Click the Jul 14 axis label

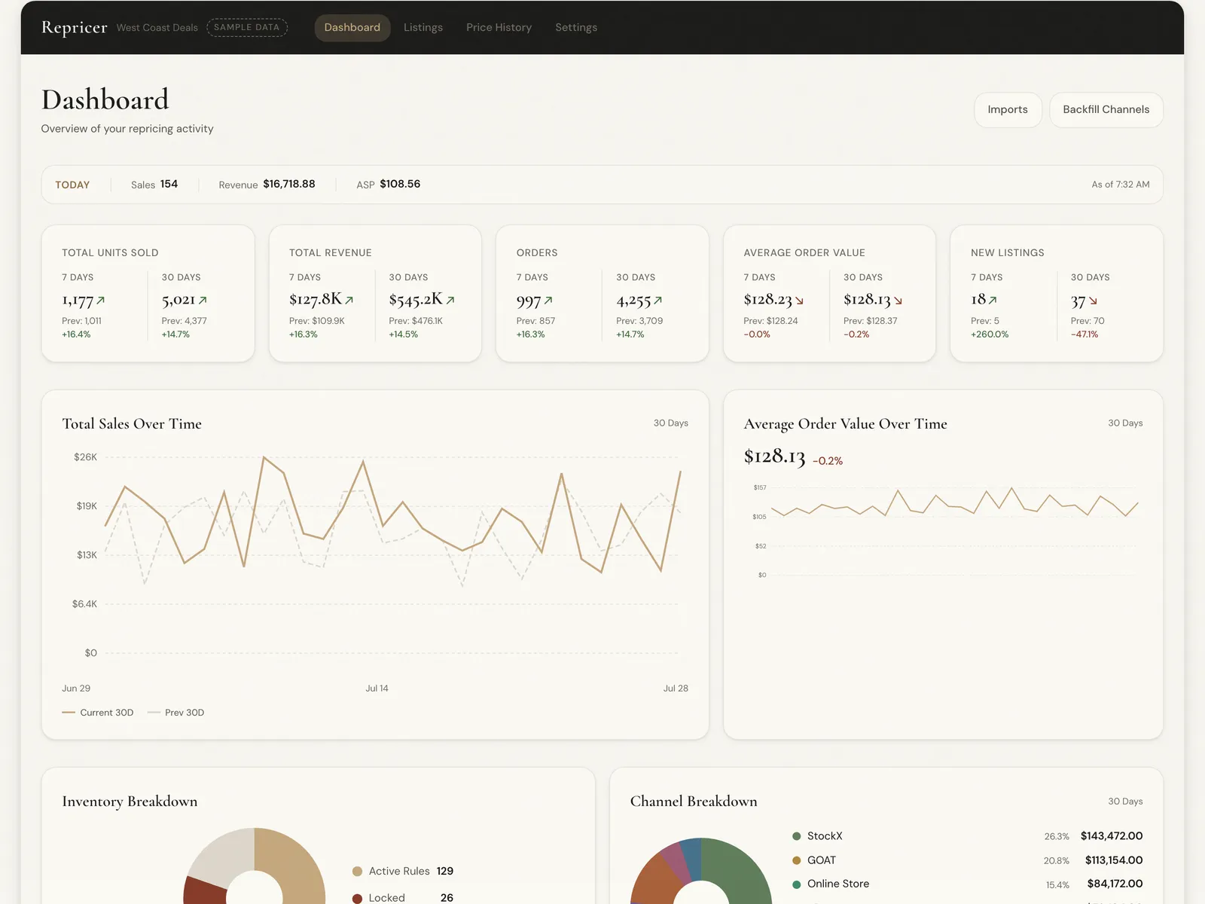377,689
